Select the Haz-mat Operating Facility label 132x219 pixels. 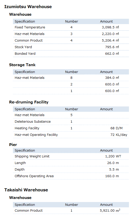[36, 135]
